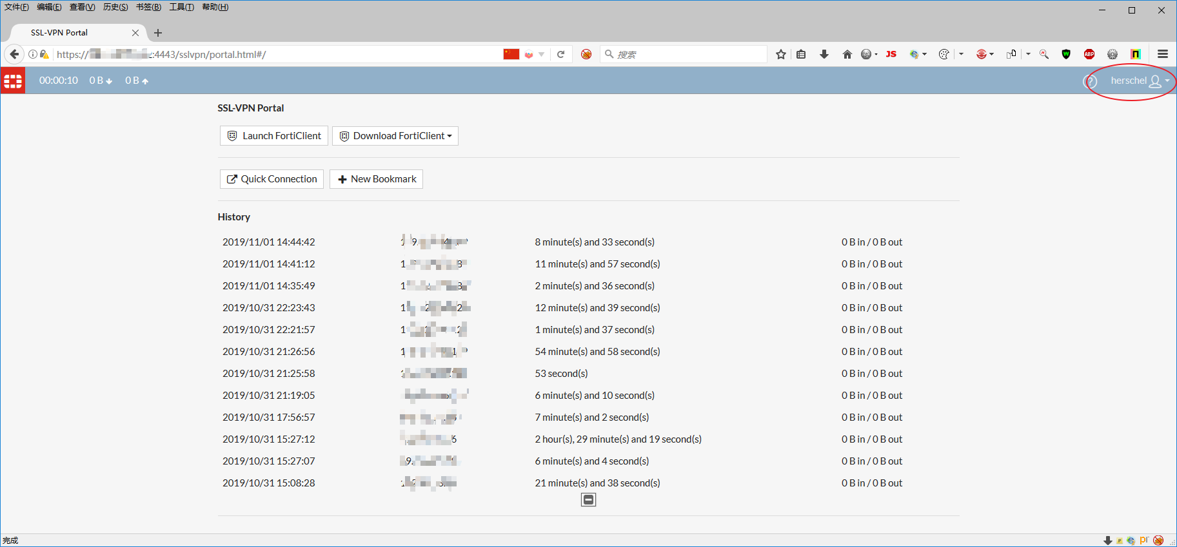This screenshot has width=1177, height=547.
Task: Collapse the History list with minus icon
Action: pos(589,500)
